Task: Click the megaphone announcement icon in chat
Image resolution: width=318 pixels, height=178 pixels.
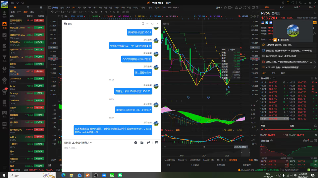Action: click(148, 143)
